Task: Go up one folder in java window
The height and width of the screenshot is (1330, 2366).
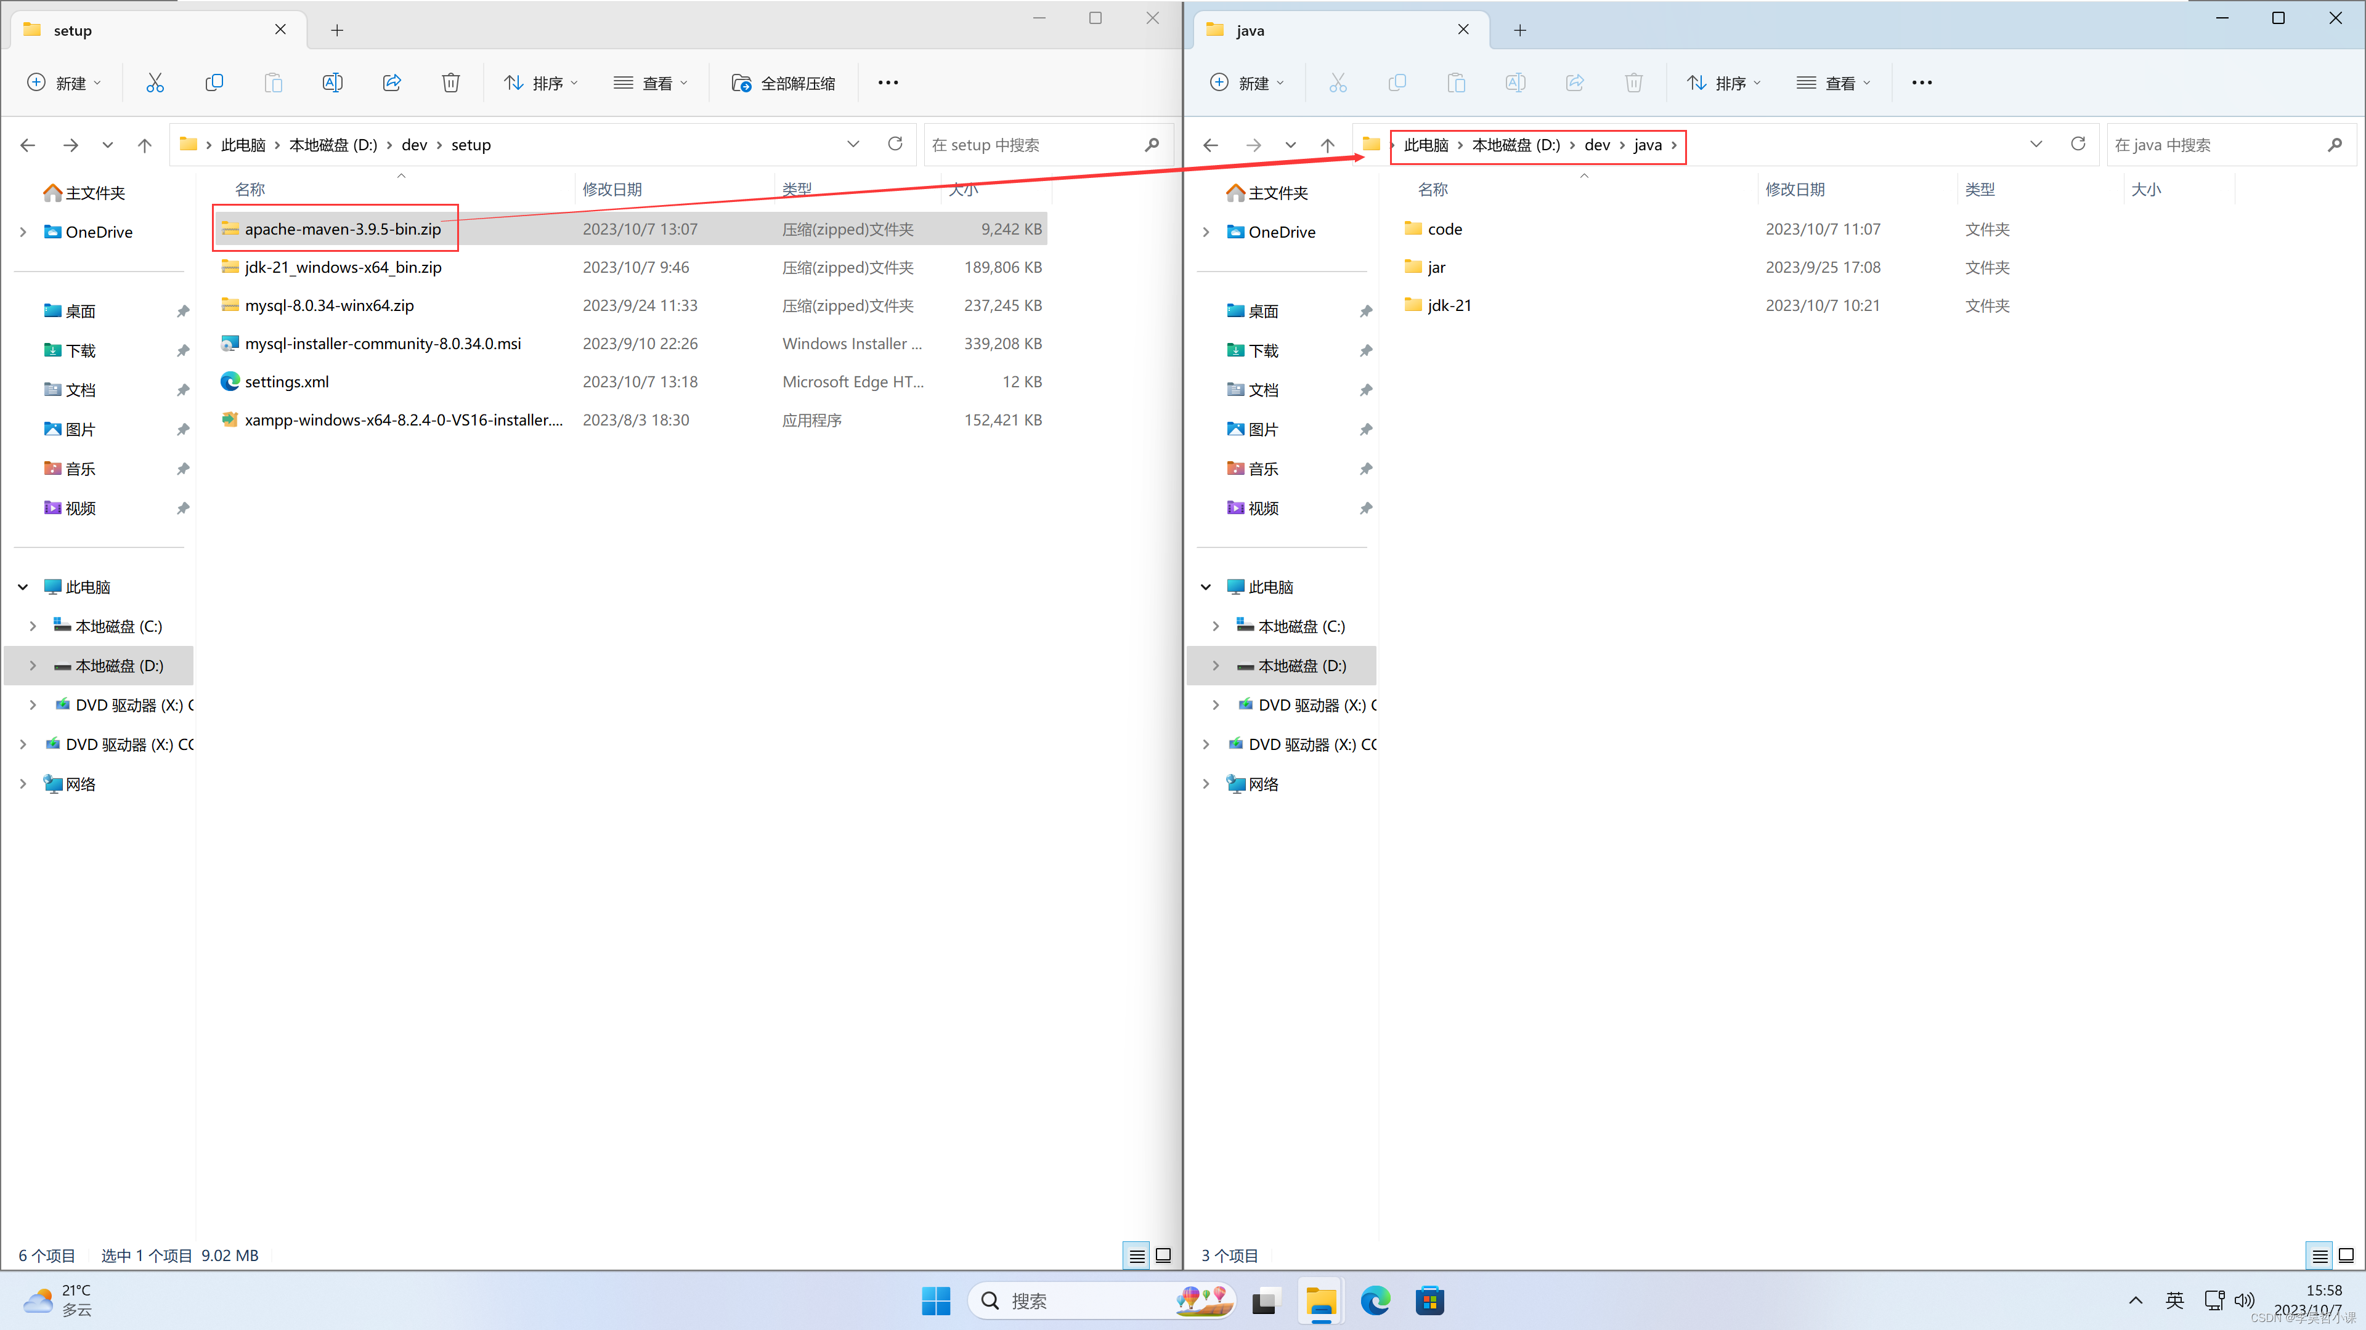Action: [1327, 145]
